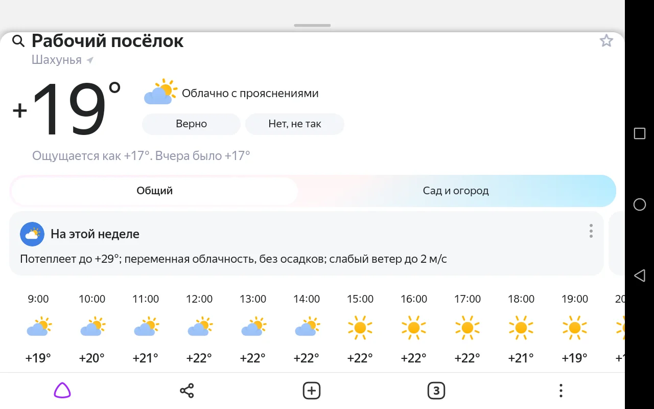Screen dimensions: 654x409
Task: Open the search with the magnifier icon
Action: (x=18, y=41)
